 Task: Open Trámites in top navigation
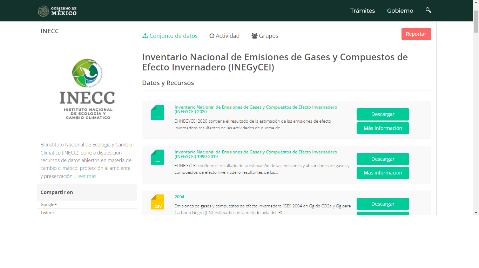pos(363,11)
